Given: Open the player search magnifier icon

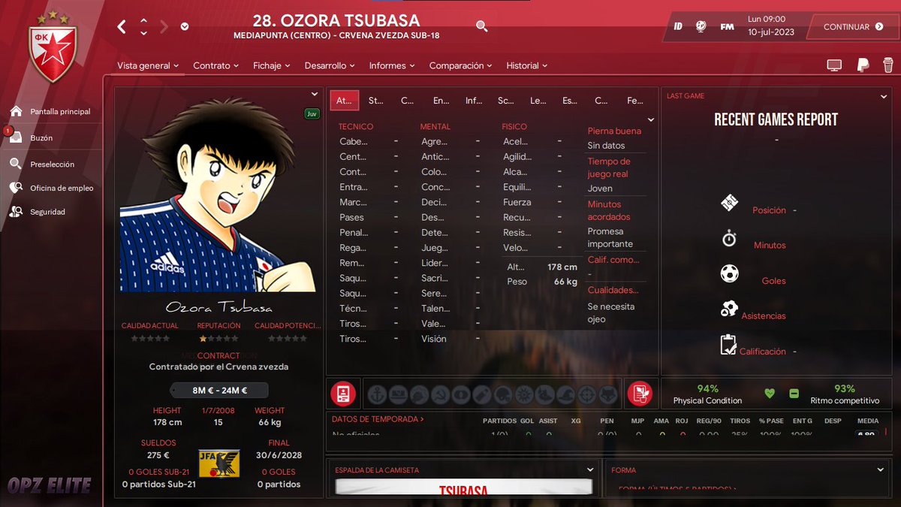Looking at the screenshot, I should (482, 26).
